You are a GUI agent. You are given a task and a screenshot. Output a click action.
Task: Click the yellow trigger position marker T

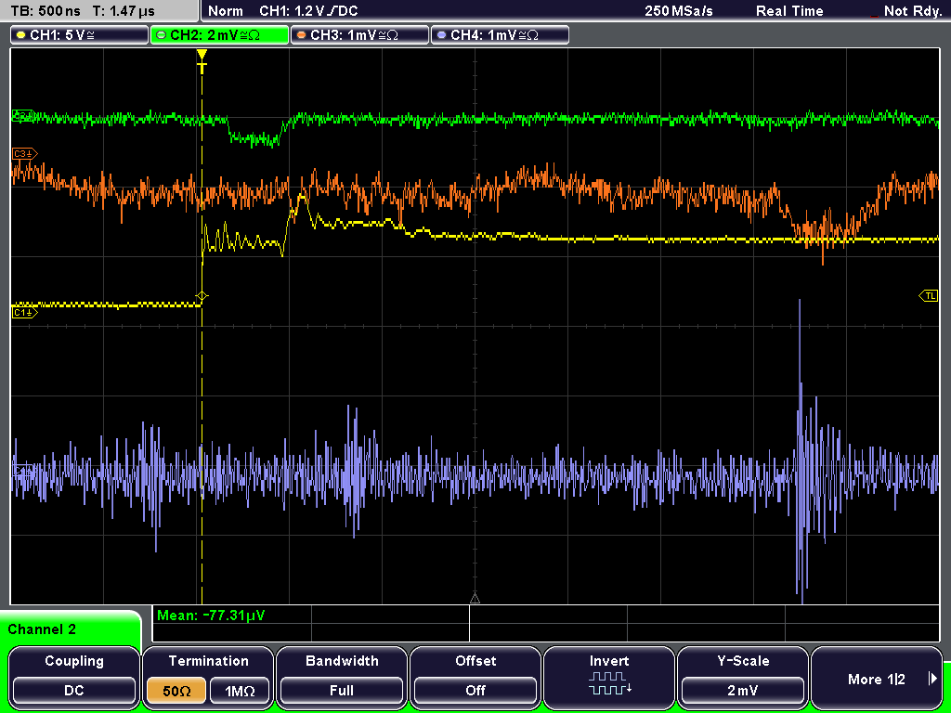(202, 62)
